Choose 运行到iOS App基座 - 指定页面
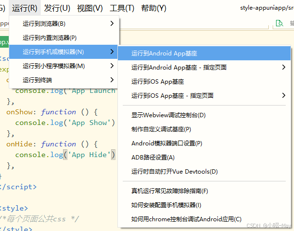 pyautogui.click(x=204, y=96)
